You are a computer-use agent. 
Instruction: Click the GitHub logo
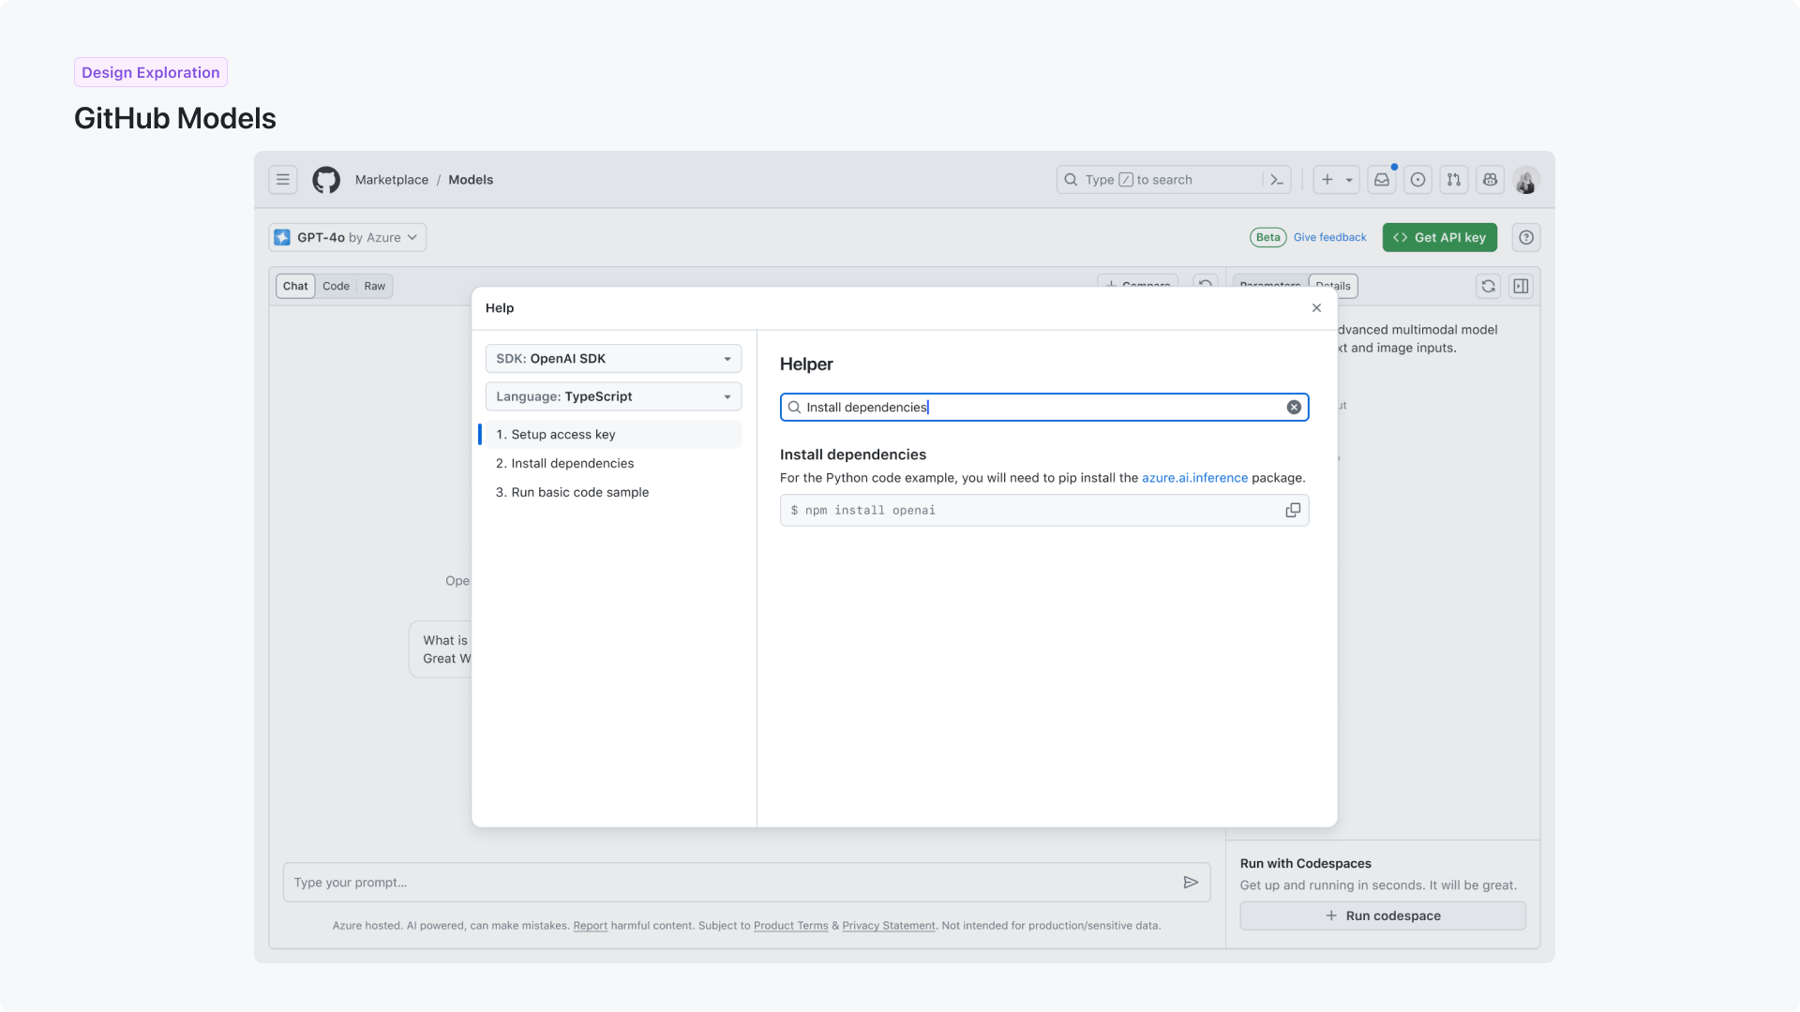pyautogui.click(x=325, y=179)
